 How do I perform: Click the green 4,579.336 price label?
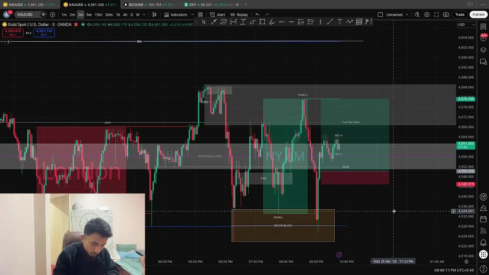tap(466, 99)
